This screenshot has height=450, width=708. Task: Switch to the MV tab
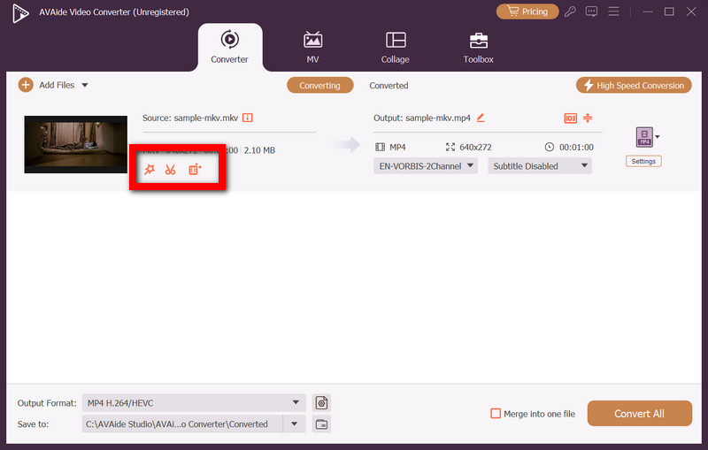[312, 48]
